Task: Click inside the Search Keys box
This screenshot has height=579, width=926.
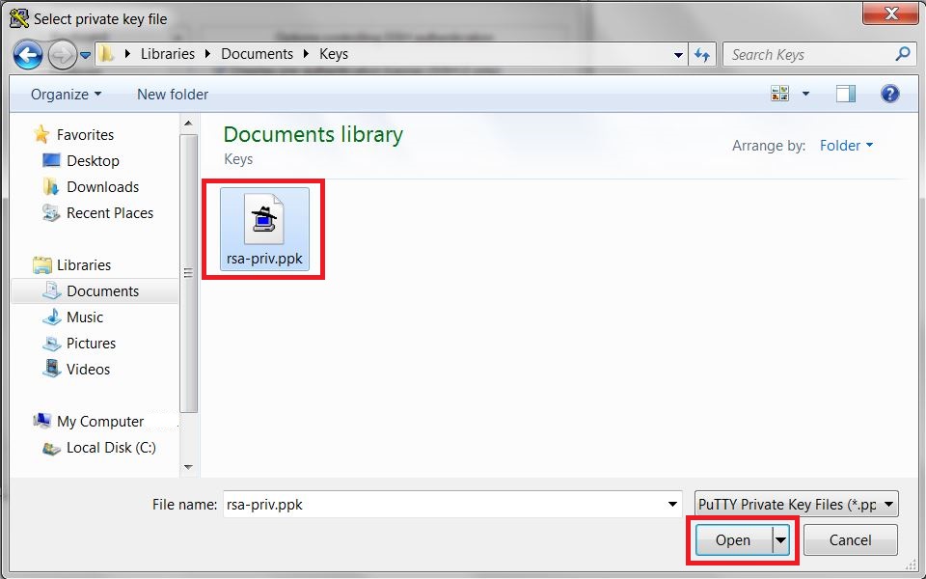Action: click(810, 54)
